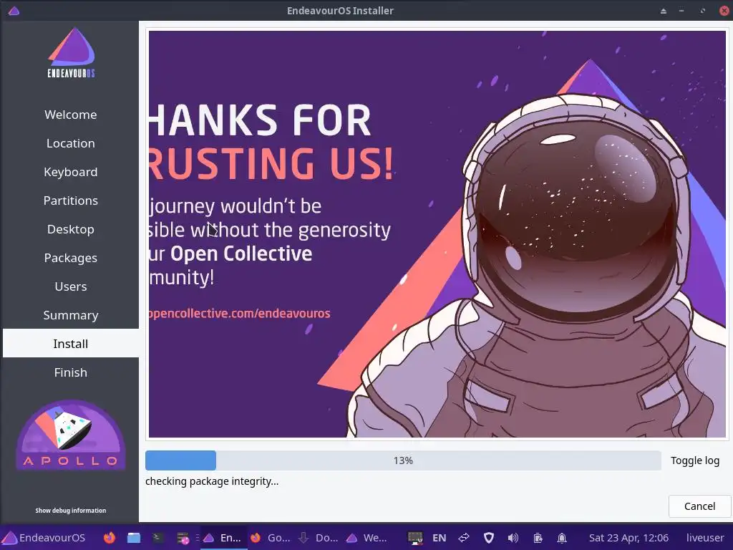Open the clock showing Sat 23 Apr, 12:06

628,538
